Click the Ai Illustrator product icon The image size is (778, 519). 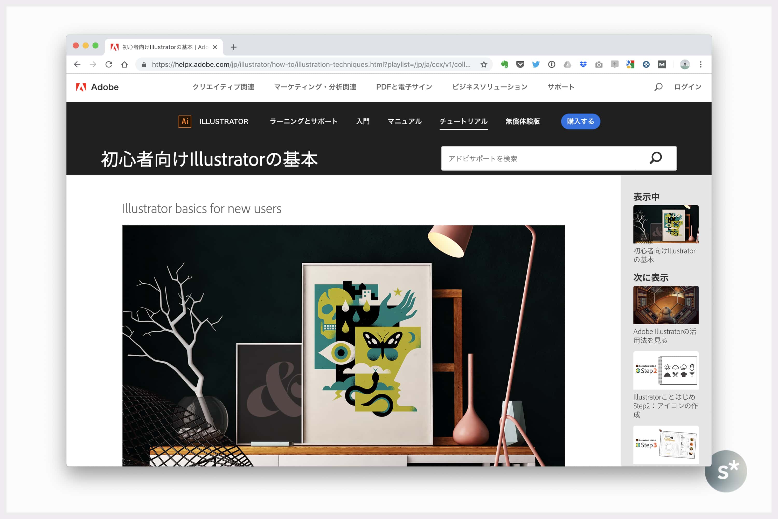185,121
